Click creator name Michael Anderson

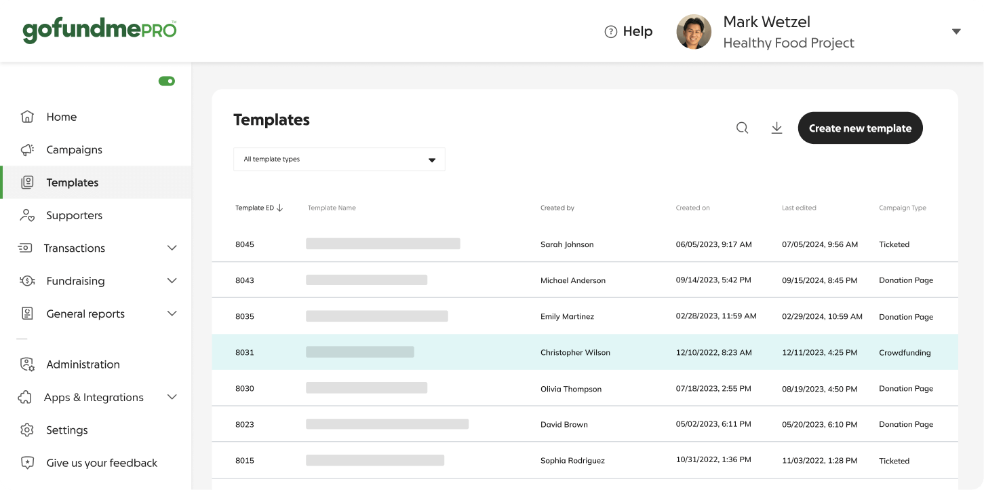pos(573,280)
